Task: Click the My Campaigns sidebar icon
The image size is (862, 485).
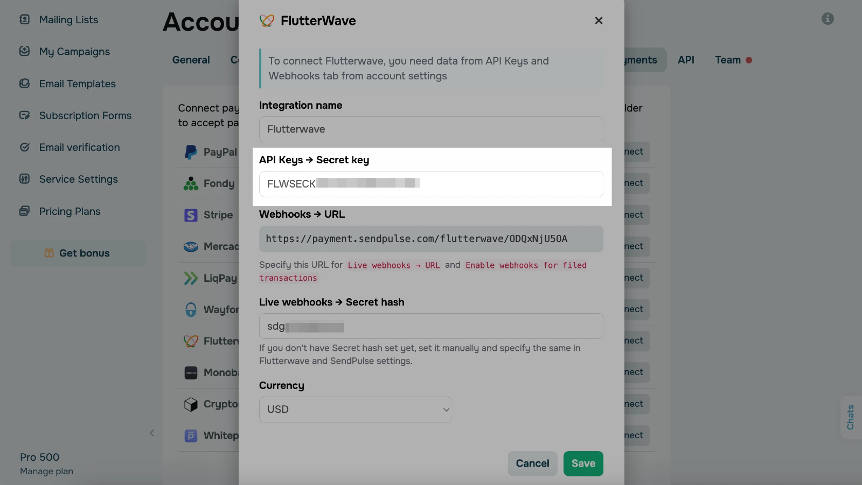Action: (25, 51)
